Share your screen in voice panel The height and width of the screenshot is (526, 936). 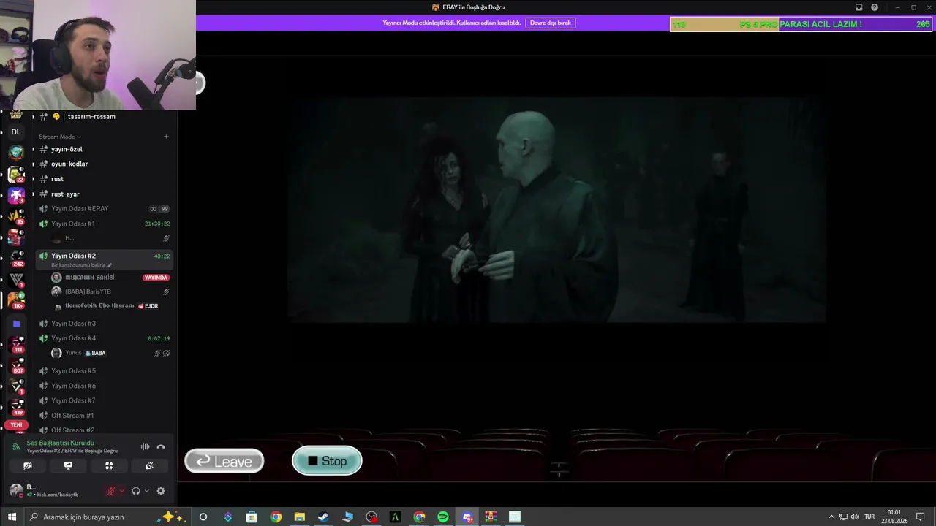tap(68, 465)
